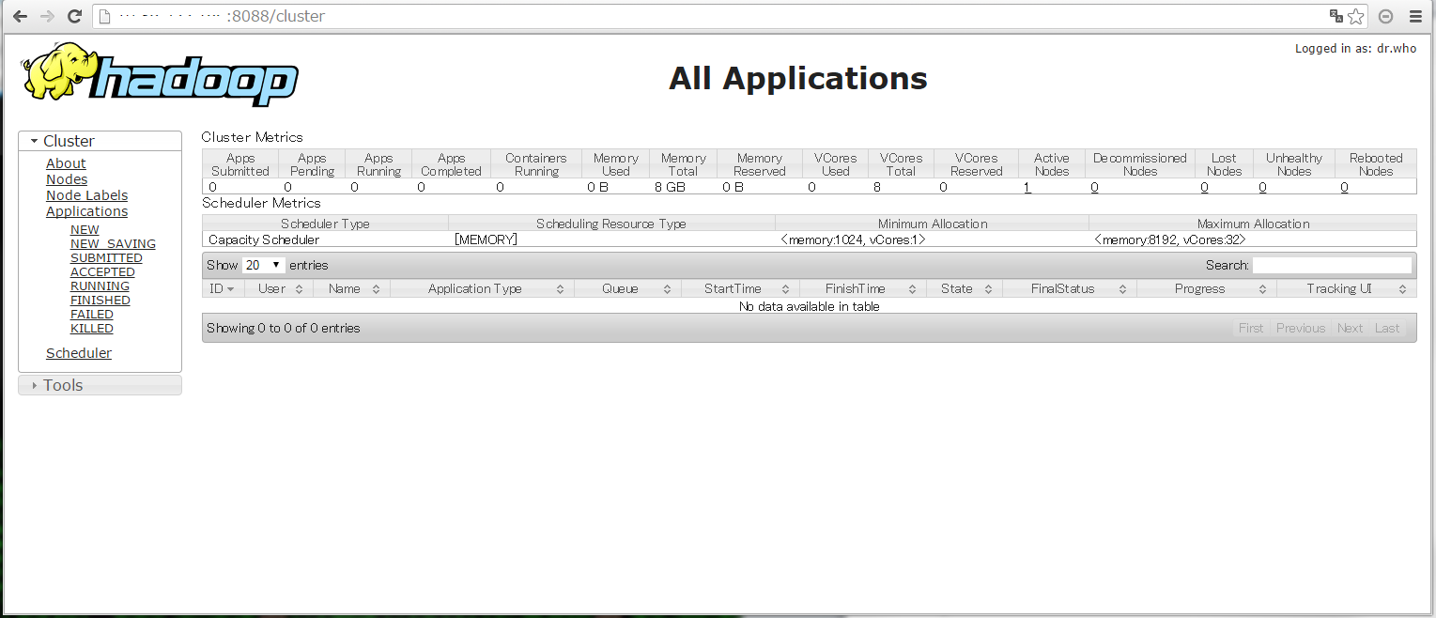
Task: Open the Lost Nodes count link
Action: pyautogui.click(x=1204, y=187)
